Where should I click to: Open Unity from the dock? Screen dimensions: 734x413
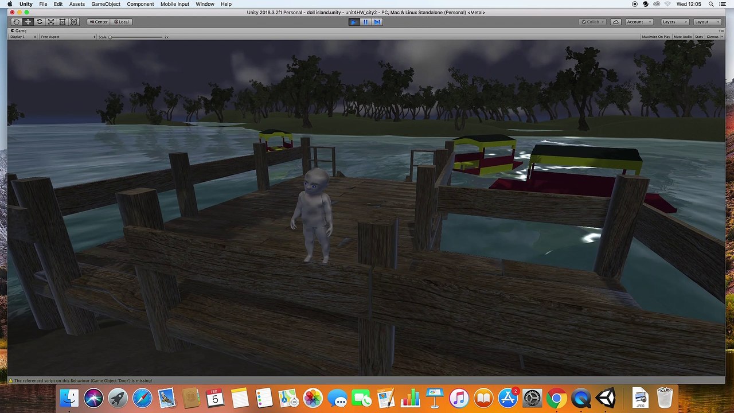(x=606, y=398)
